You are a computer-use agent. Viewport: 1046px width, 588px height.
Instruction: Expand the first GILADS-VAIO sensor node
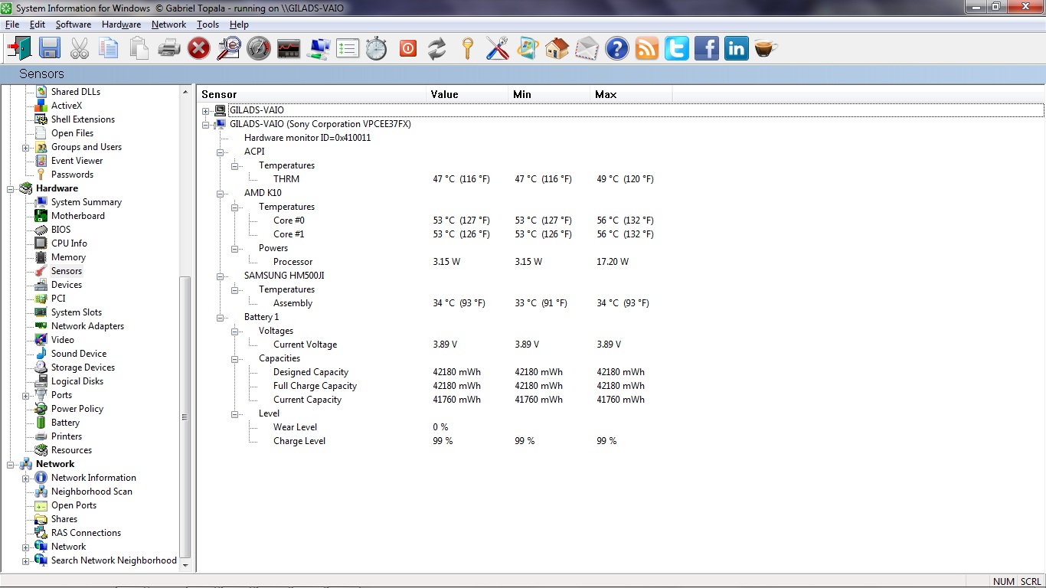click(x=205, y=110)
